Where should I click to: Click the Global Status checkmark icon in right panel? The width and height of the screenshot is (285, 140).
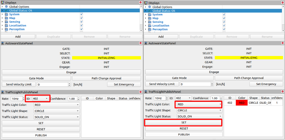(150, 11)
